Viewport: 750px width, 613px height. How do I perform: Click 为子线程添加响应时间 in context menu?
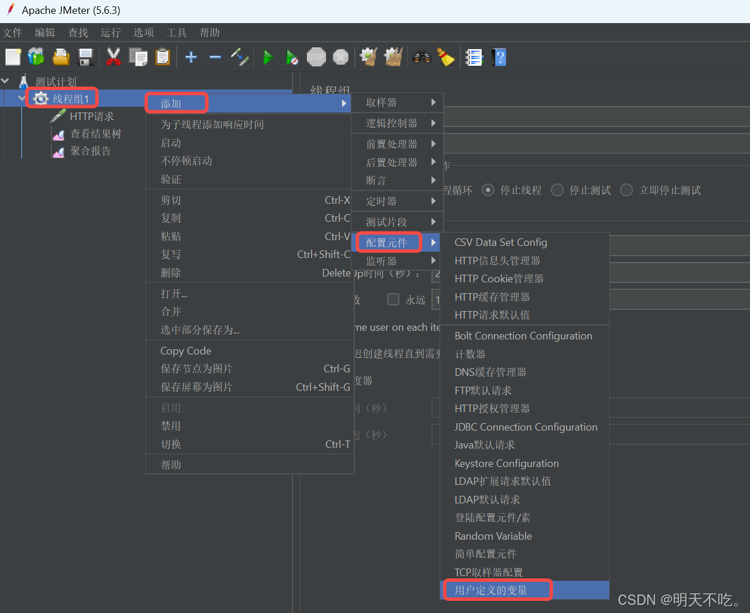pos(249,125)
